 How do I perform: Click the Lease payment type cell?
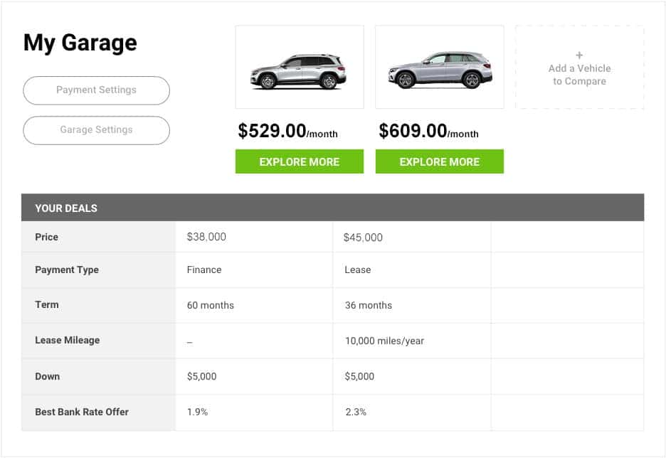[x=412, y=270]
